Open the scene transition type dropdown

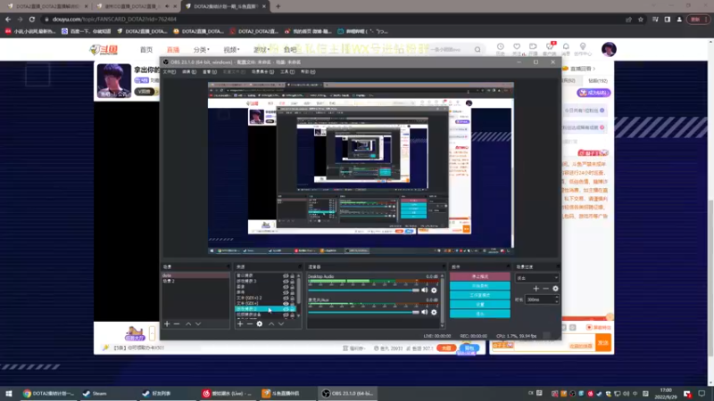(x=537, y=277)
